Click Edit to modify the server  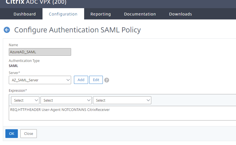point(96,80)
